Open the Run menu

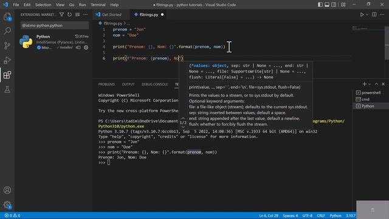tap(83, 5)
